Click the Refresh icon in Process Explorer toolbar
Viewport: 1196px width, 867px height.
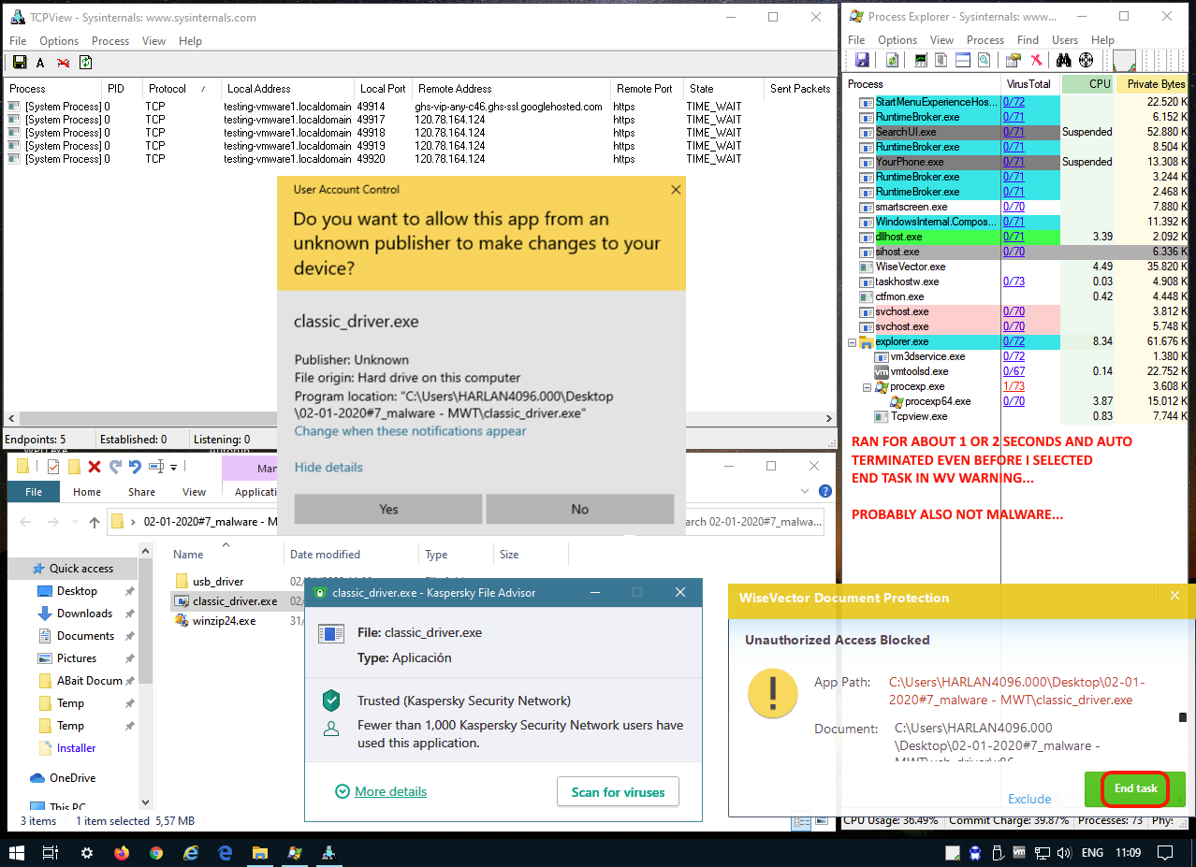click(x=893, y=61)
